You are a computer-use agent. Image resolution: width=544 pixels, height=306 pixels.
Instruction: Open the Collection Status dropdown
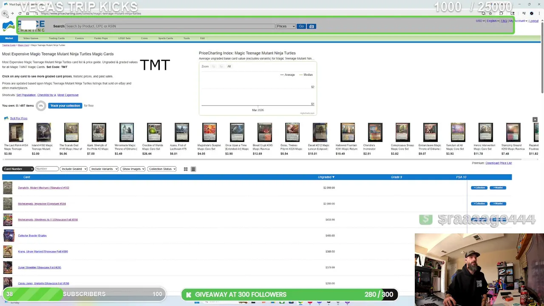(161, 169)
